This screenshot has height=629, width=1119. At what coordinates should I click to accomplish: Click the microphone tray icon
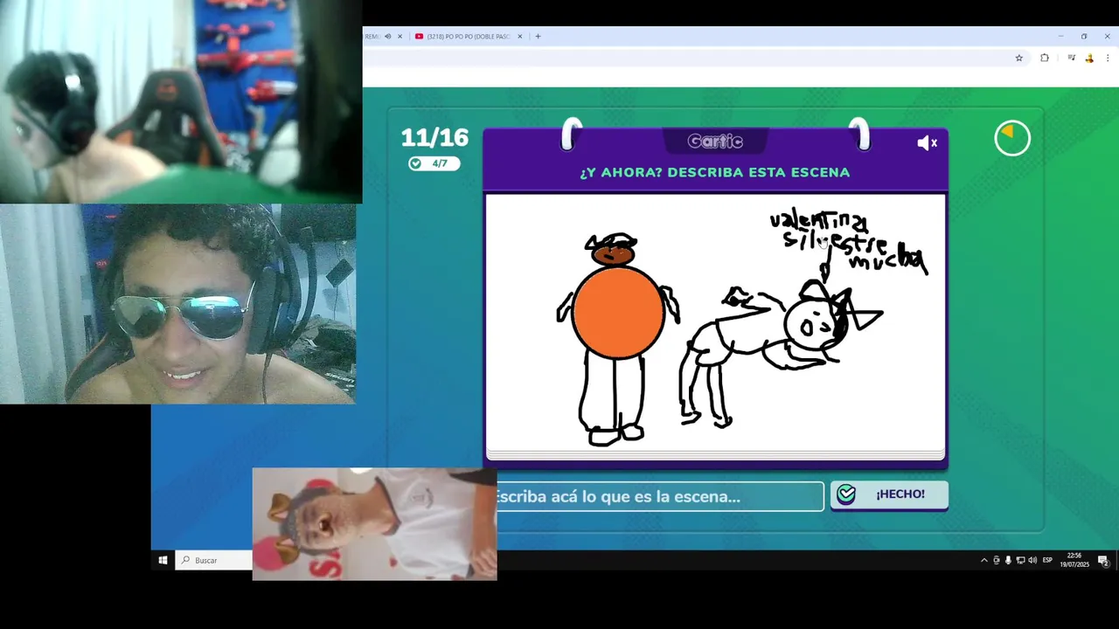coord(1008,560)
